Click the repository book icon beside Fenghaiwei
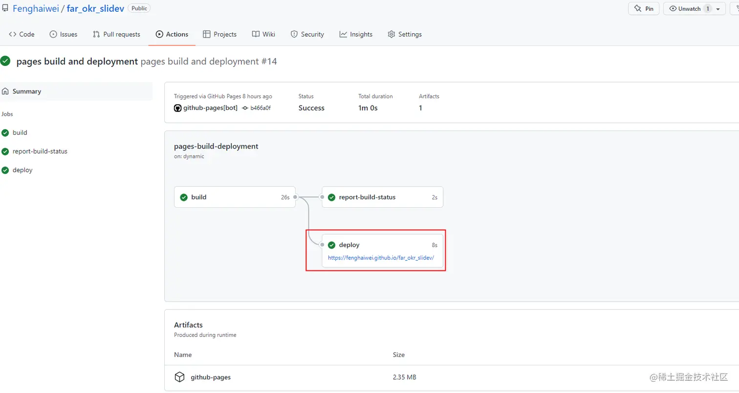739x393 pixels. click(x=5, y=9)
